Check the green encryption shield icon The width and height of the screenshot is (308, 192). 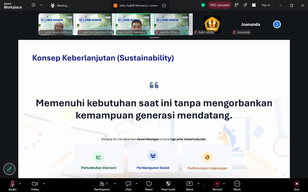point(203,5)
